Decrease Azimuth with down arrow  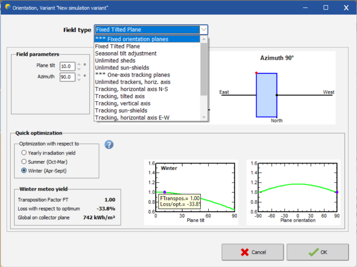[79, 79]
